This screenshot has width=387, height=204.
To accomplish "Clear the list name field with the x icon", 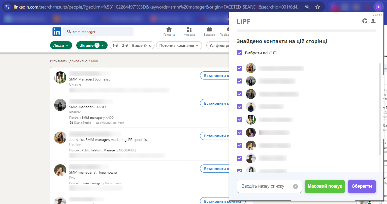I will tap(296, 186).
